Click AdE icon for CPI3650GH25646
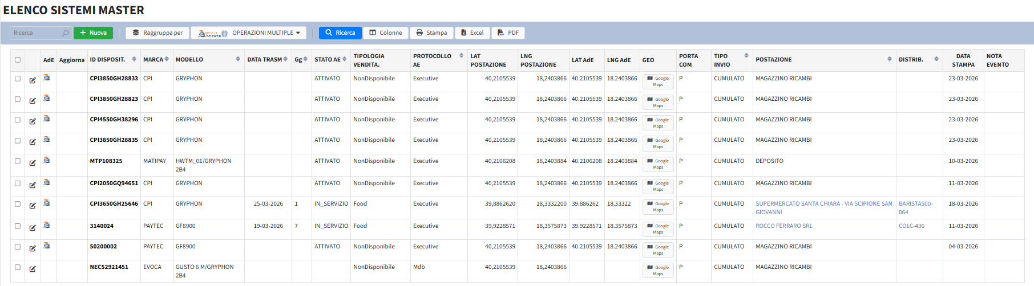The width and height of the screenshot is (1034, 286). [47, 203]
